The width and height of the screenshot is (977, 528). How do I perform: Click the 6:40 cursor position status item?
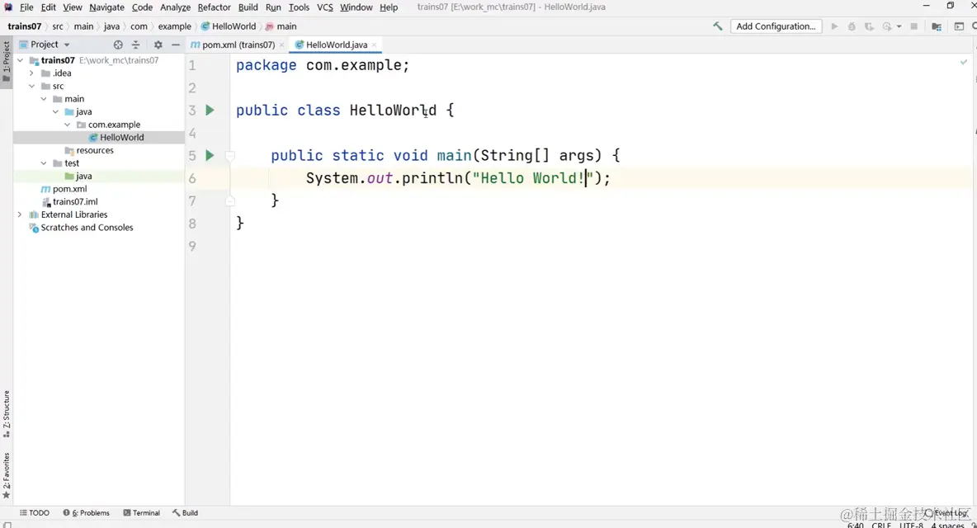click(856, 525)
